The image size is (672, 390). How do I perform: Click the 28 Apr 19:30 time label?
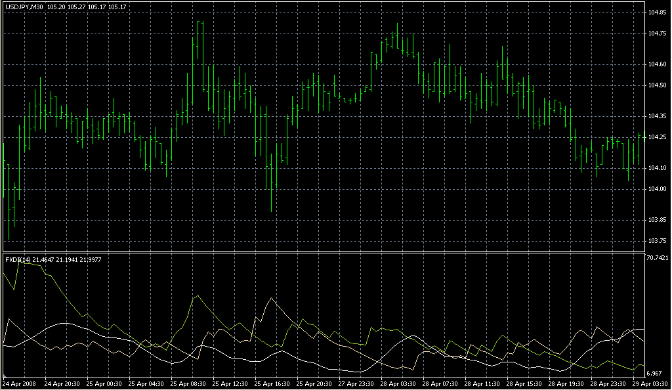(x=566, y=384)
